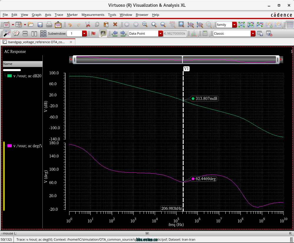Place a marker with the red flag icon
Viewport: 294px width, 243px height.
(93, 33)
